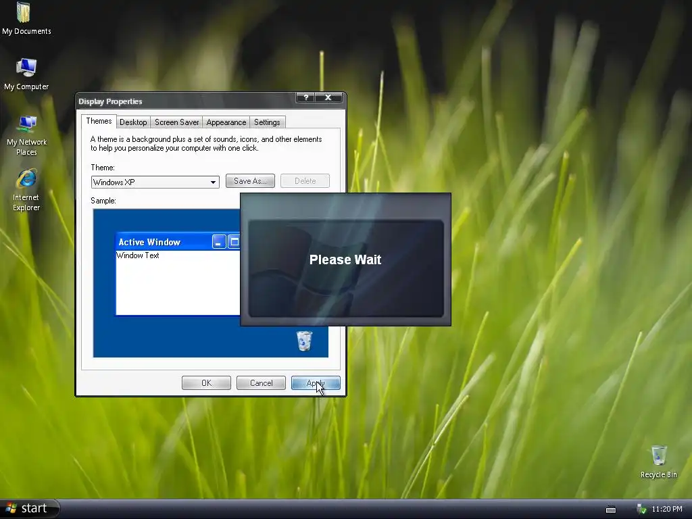Click the 'Sample:' label

(103, 201)
